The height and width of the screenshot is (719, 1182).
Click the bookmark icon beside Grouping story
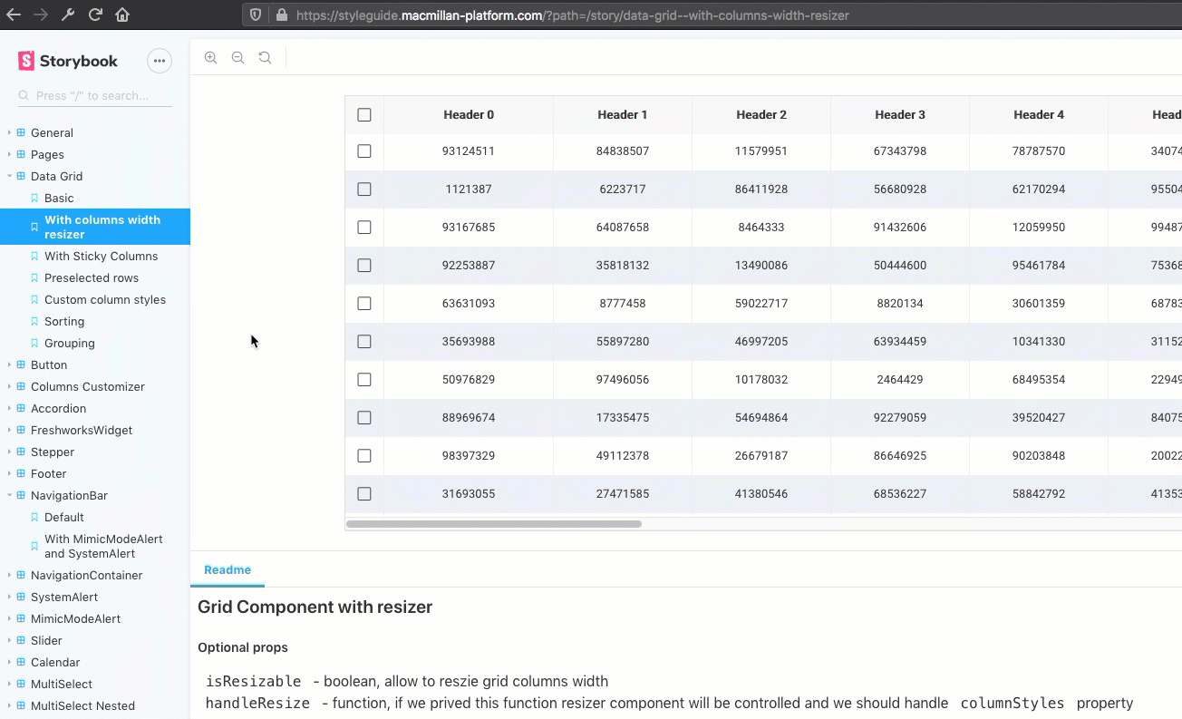click(34, 343)
